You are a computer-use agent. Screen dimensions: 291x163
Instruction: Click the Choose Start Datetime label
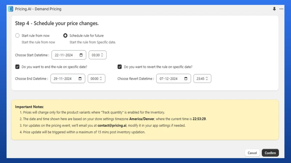click(32, 55)
